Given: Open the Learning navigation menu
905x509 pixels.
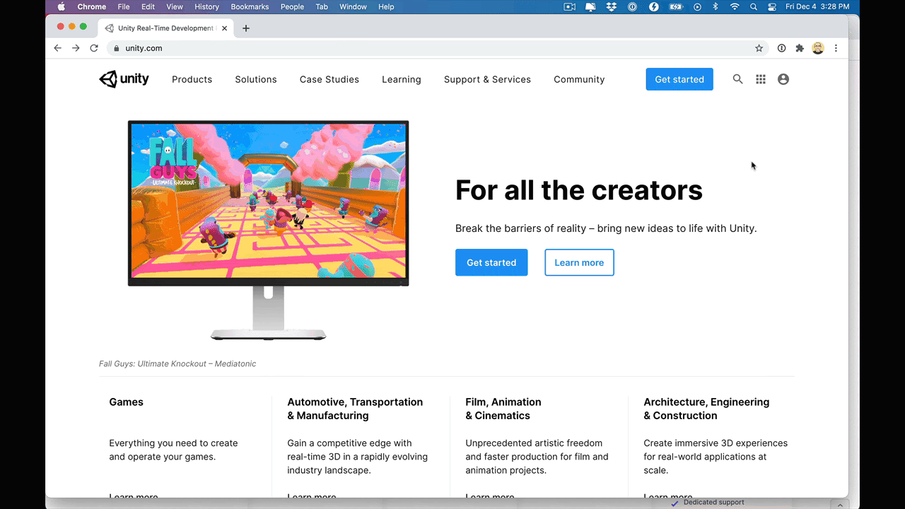Looking at the screenshot, I should pyautogui.click(x=402, y=79).
